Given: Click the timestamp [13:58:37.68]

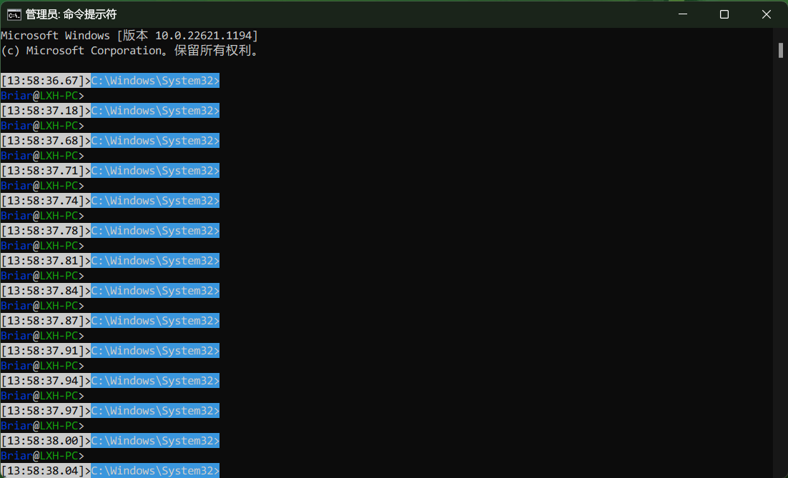Looking at the screenshot, I should (x=43, y=141).
